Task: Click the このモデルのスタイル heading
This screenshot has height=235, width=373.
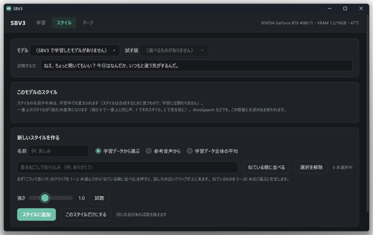Action: [37, 92]
